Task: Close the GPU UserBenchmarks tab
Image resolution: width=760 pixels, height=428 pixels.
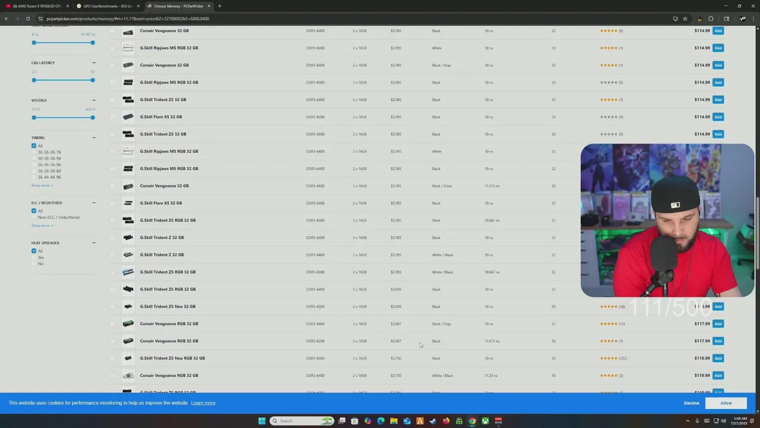Action: [x=138, y=6]
